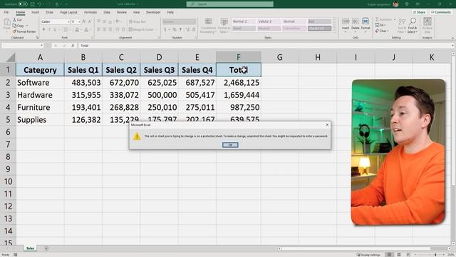Switch to the Data ribbon tab
456x257 pixels.
[x=107, y=12]
